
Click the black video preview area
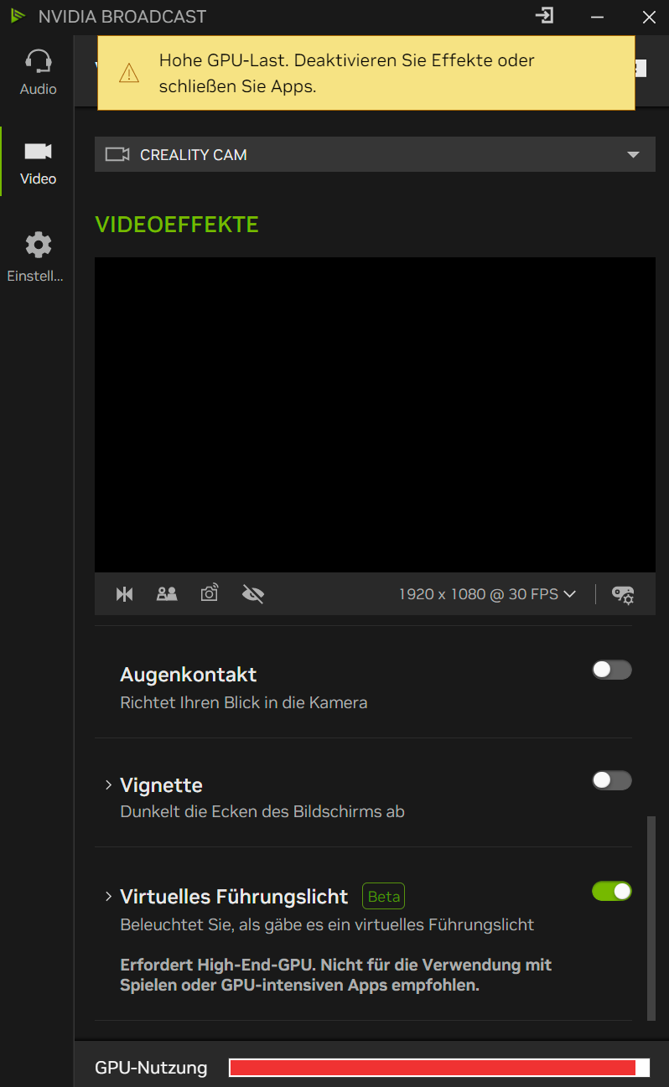pos(375,415)
